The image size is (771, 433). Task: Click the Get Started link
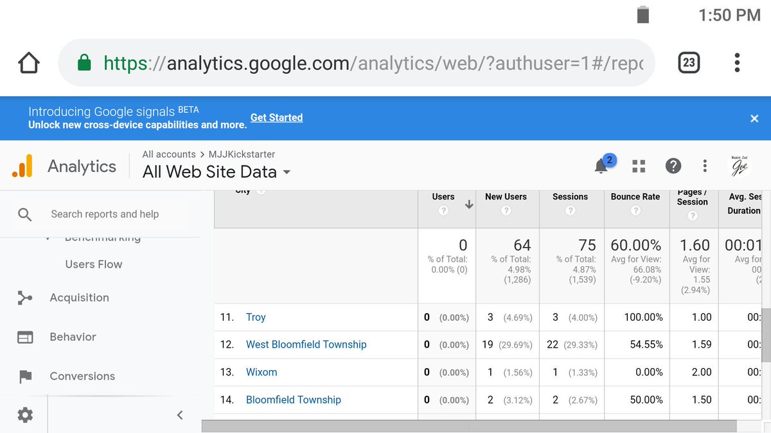pyautogui.click(x=276, y=117)
